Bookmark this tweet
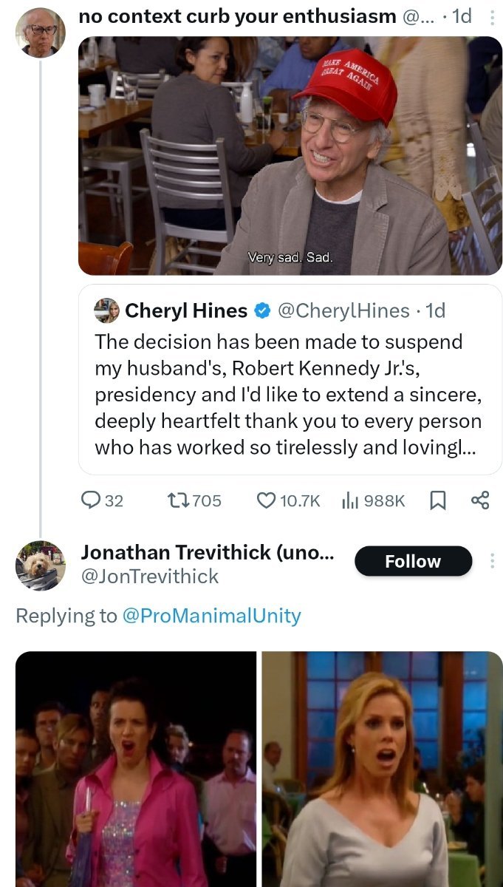The height and width of the screenshot is (887, 503). click(438, 500)
